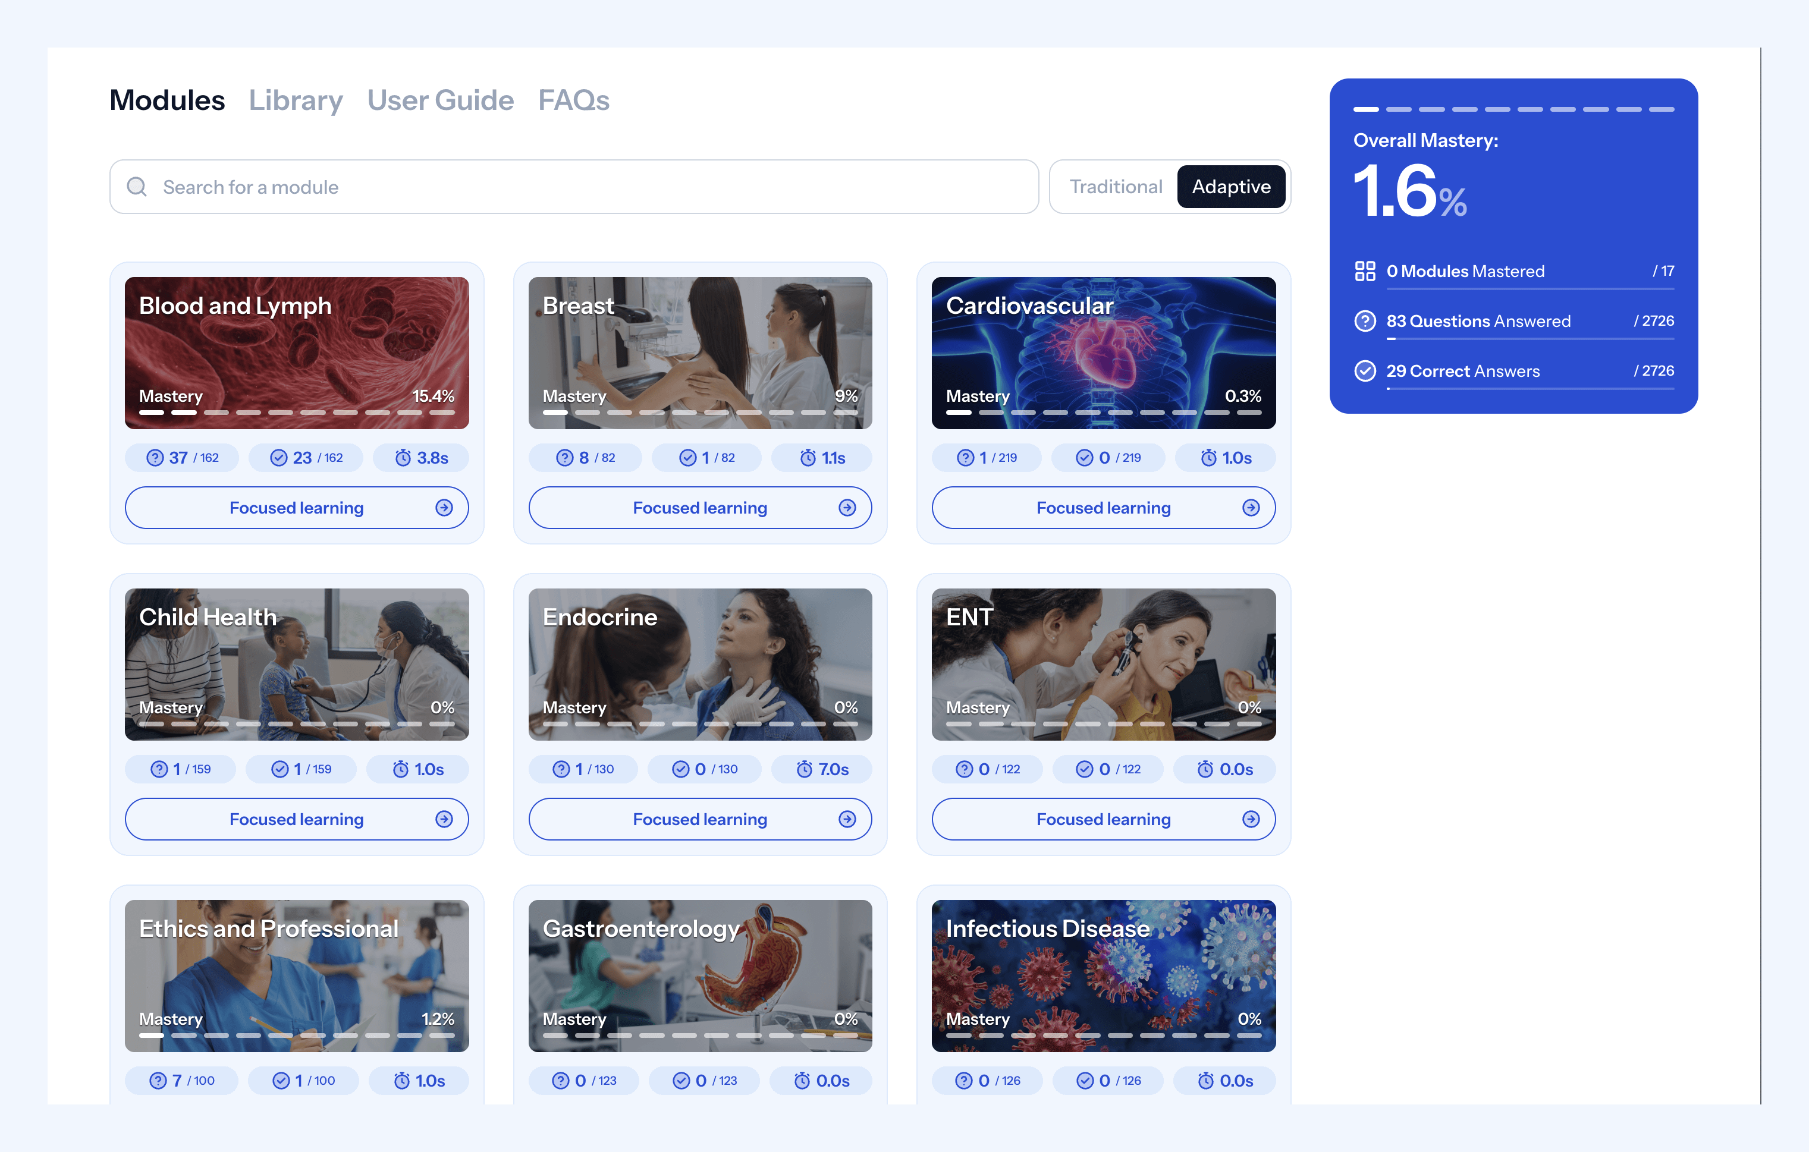This screenshot has width=1809, height=1152.
Task: Click the Questions Answered icon in summary panel
Action: [1365, 322]
